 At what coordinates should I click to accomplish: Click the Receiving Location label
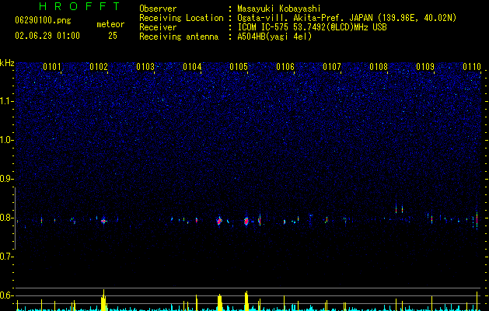click(181, 18)
